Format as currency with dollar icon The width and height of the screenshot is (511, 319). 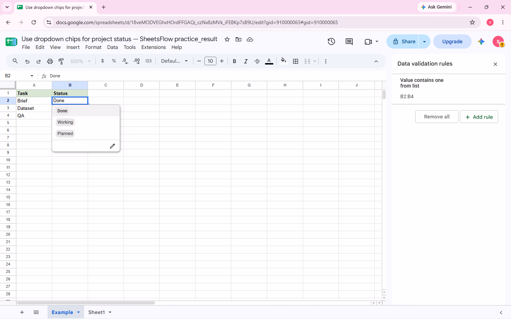click(x=103, y=61)
